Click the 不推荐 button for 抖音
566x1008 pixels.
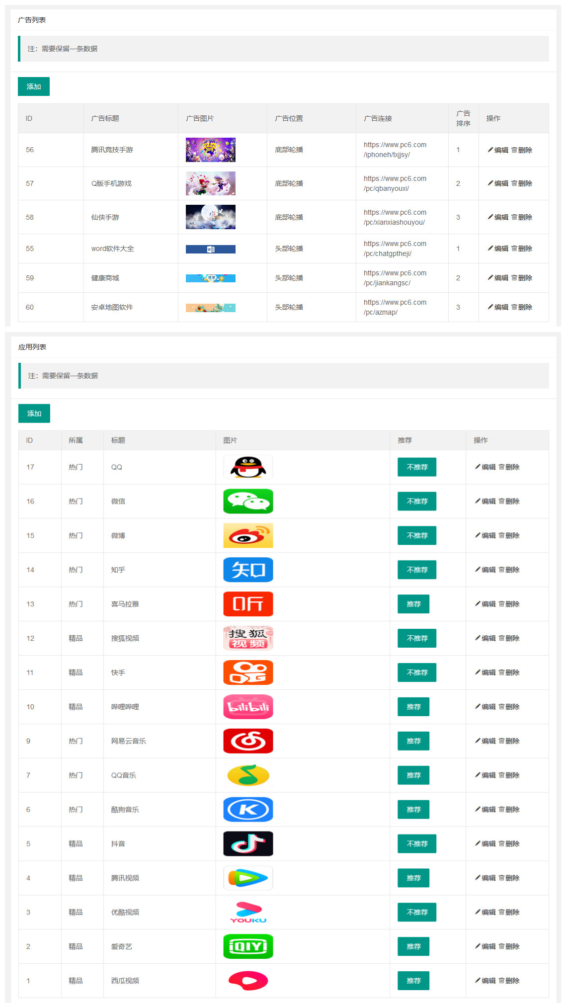[x=417, y=844]
